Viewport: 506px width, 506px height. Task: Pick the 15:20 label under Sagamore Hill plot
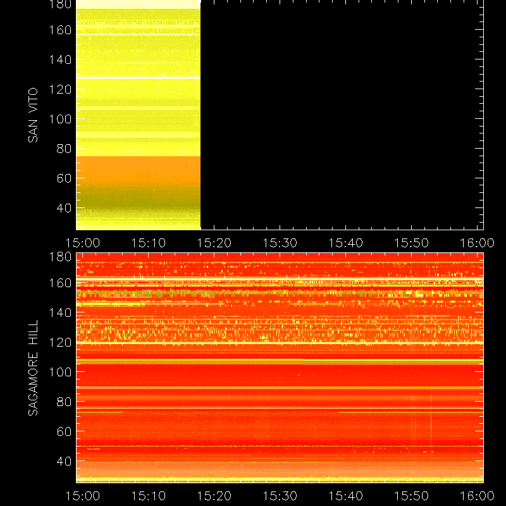point(214,496)
